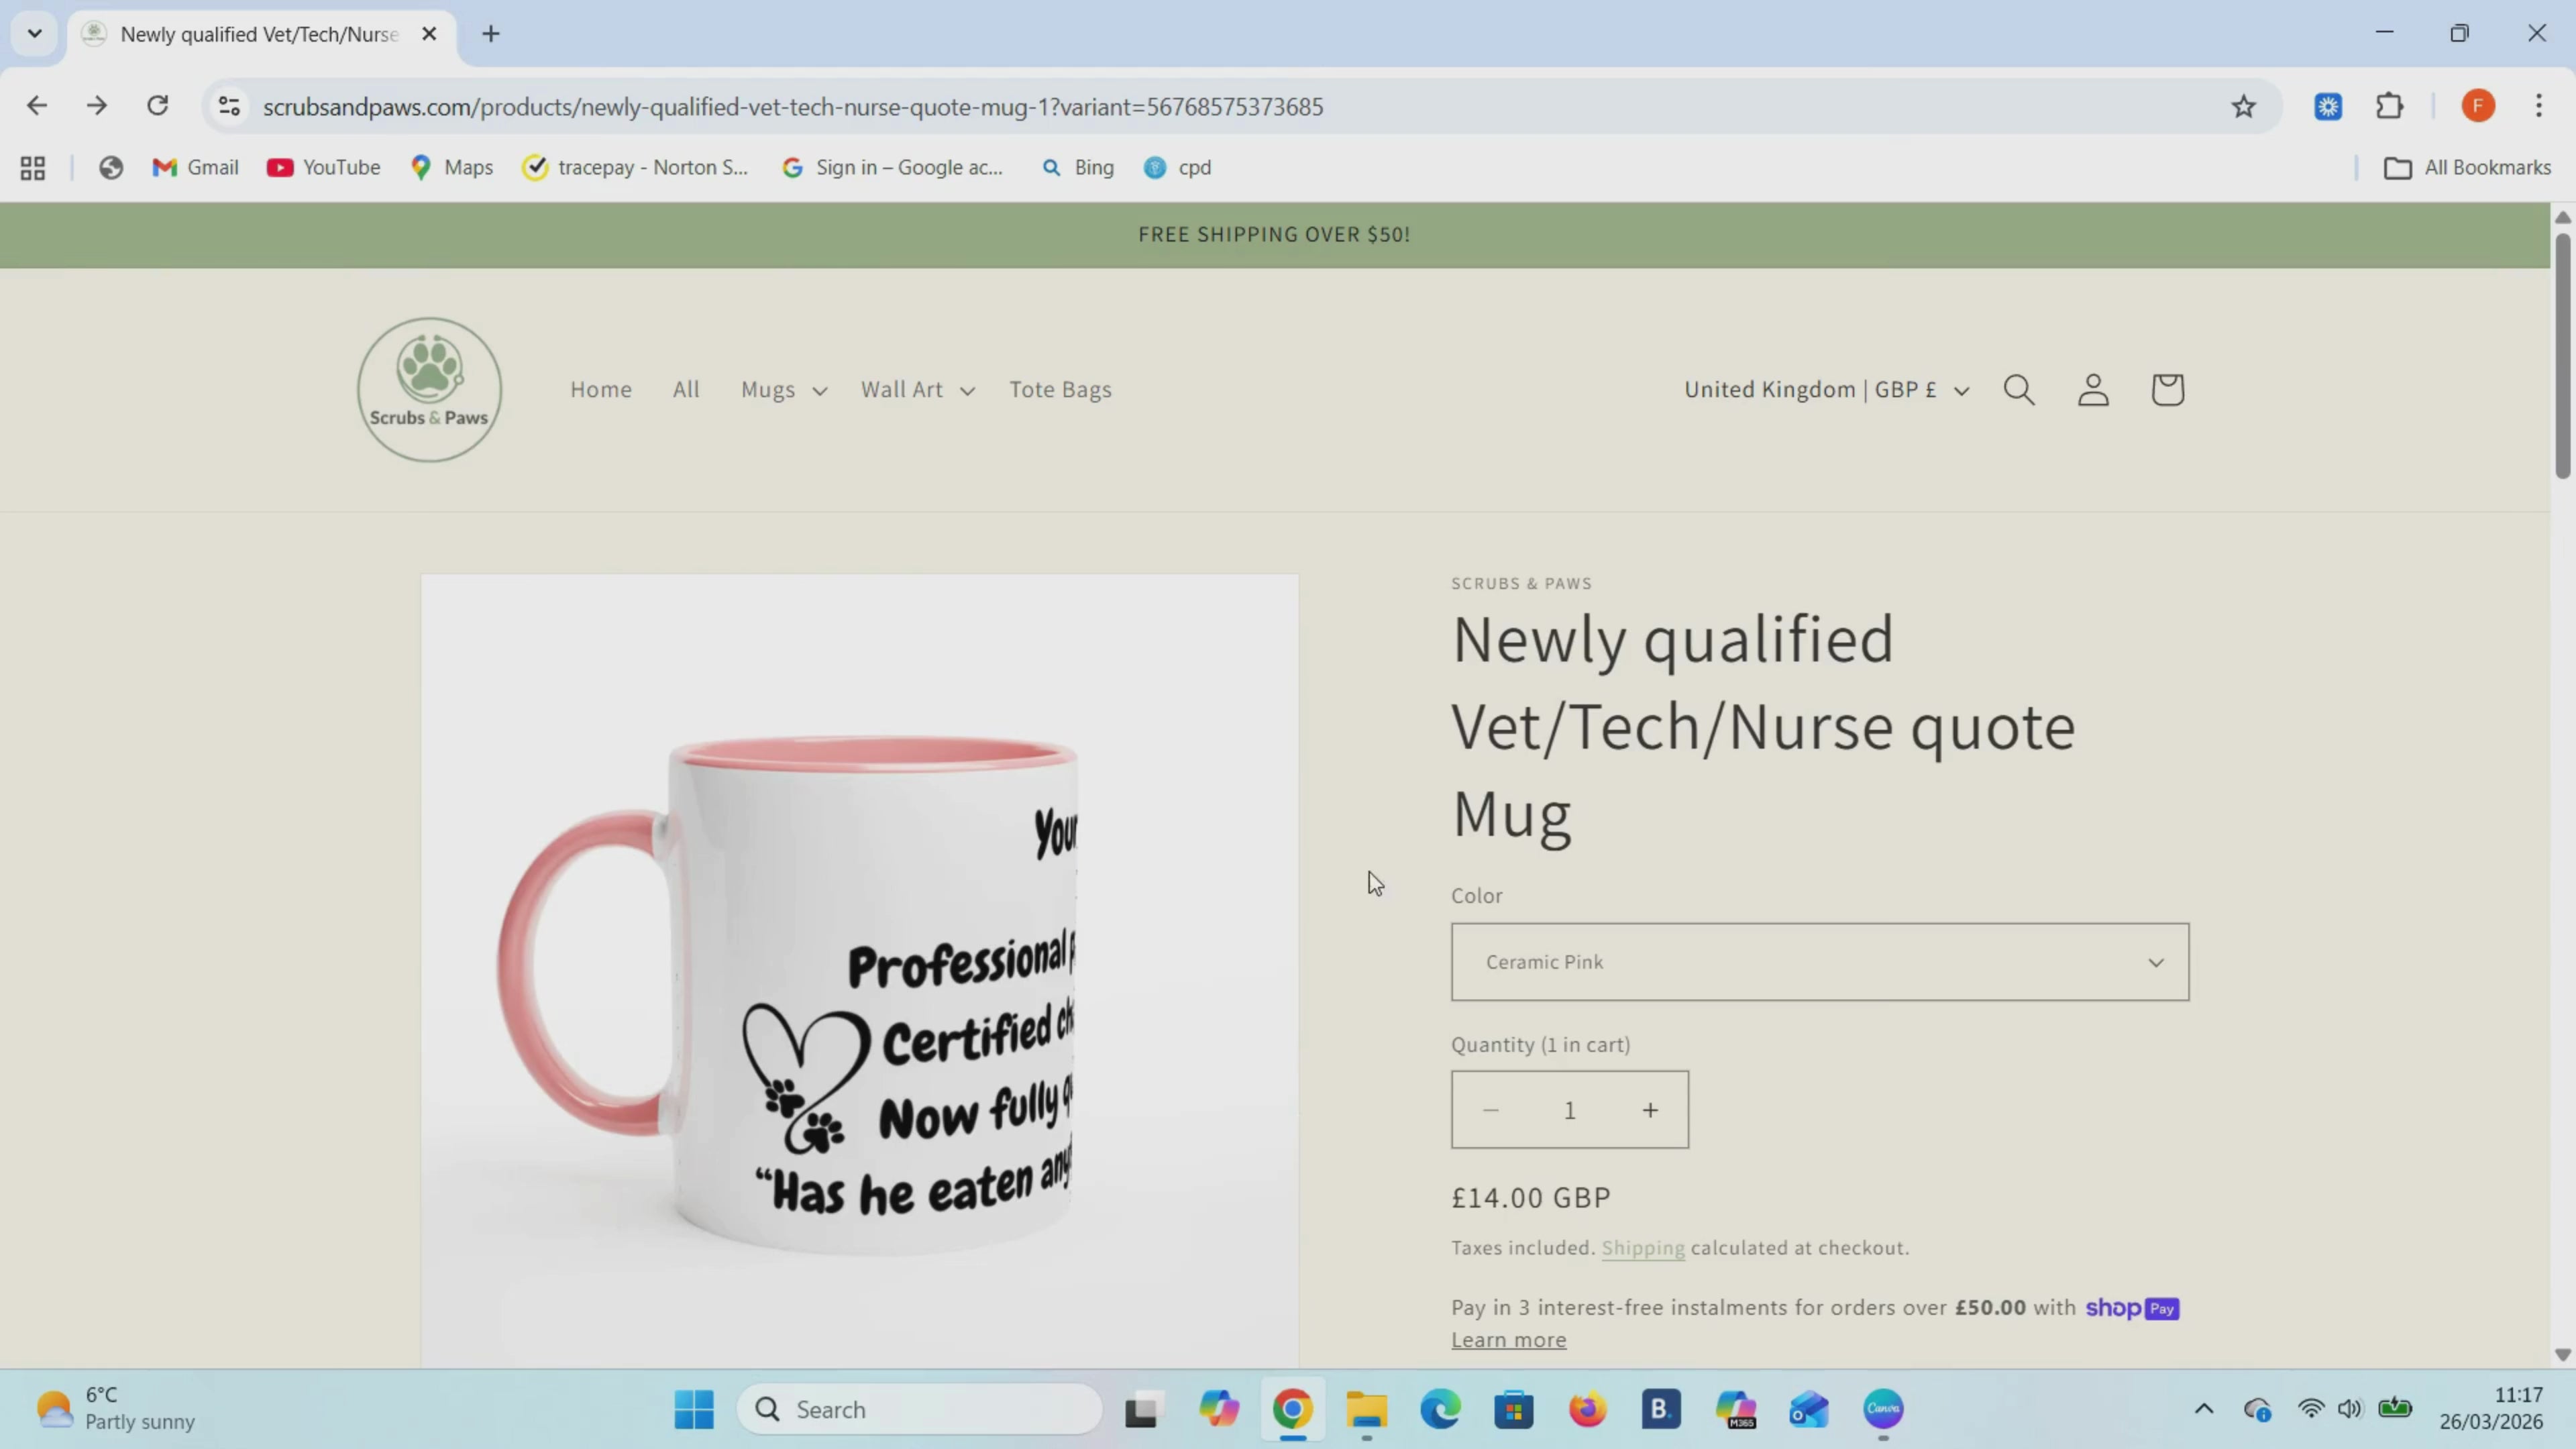Open the tab search dropdown arrow

click(35, 34)
